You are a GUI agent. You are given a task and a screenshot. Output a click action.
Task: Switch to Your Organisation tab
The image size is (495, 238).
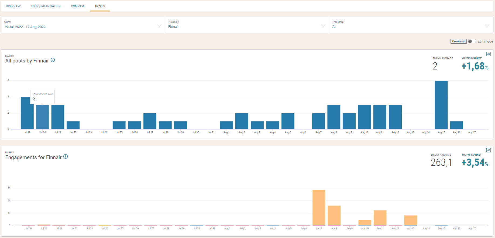(46, 6)
